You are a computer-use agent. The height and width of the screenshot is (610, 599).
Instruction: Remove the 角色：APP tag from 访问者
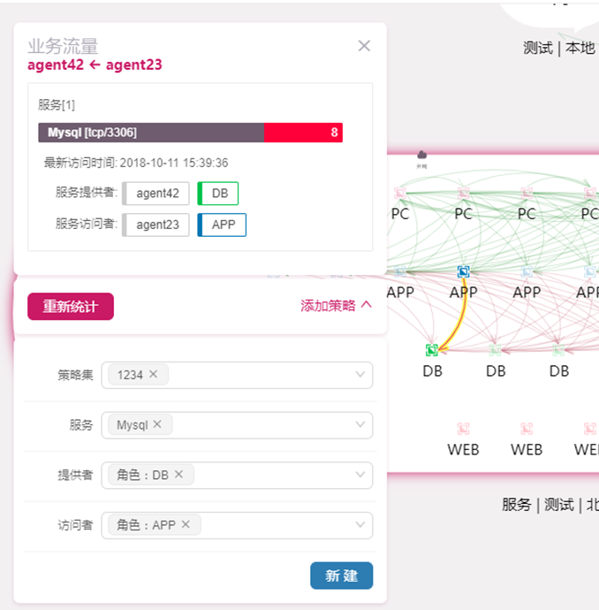click(186, 524)
